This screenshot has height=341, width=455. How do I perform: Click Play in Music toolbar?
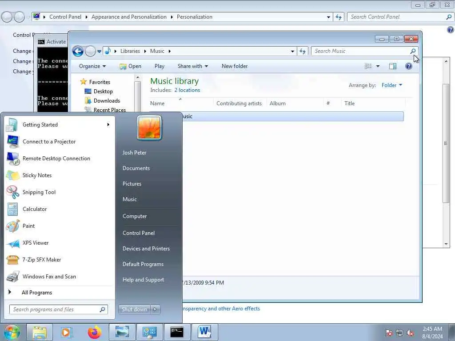(160, 66)
